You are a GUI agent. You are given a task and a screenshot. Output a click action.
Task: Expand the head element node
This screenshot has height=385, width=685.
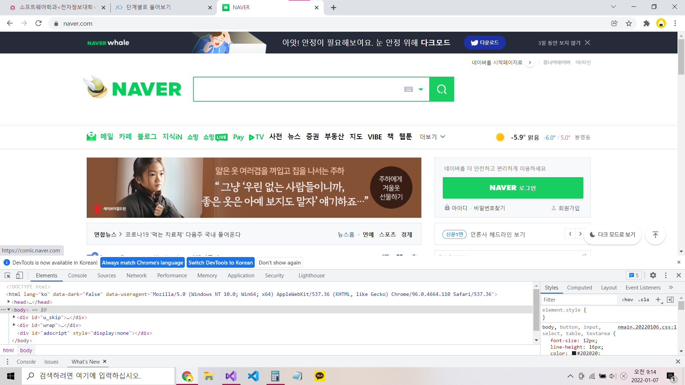pyautogui.click(x=9, y=302)
